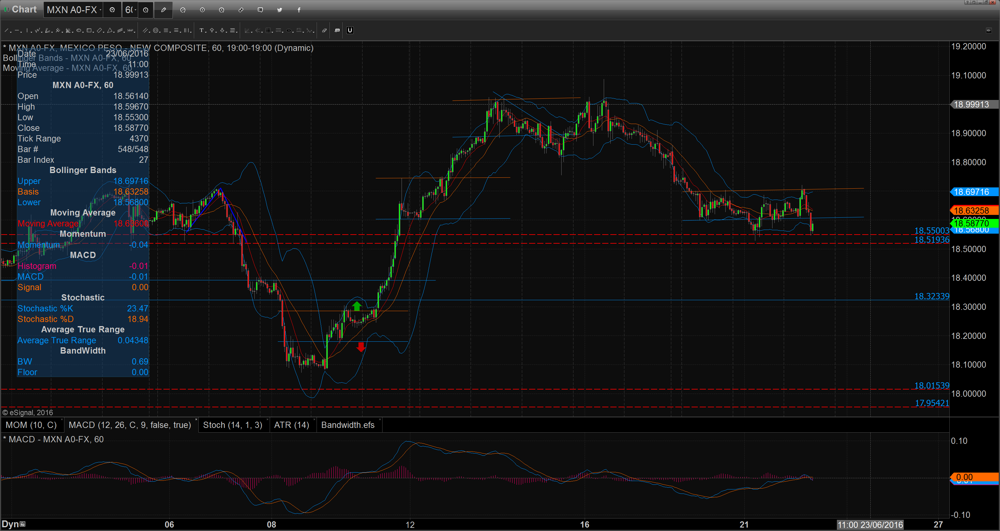Switch to the MOM (10, C) tab
Screen dimensions: 1000x531
(x=31, y=425)
